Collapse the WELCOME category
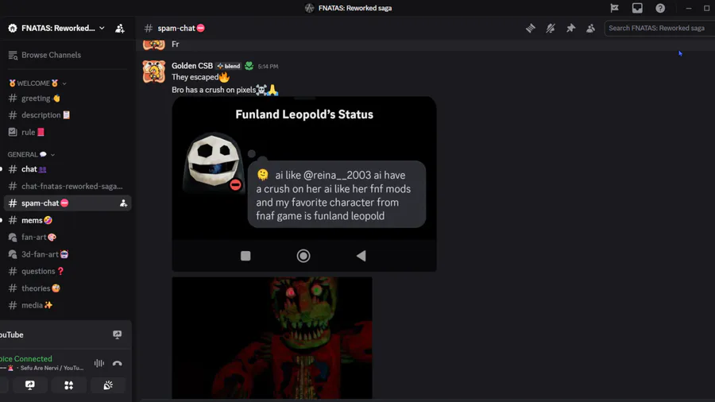The height and width of the screenshot is (402, 715). coord(37,83)
